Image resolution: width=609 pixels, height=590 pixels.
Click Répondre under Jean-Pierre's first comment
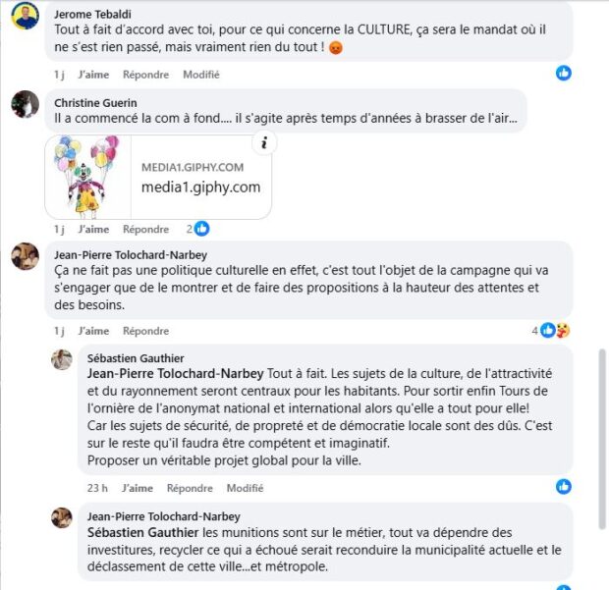click(x=145, y=331)
